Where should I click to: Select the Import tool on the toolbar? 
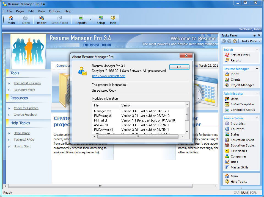point(41,19)
